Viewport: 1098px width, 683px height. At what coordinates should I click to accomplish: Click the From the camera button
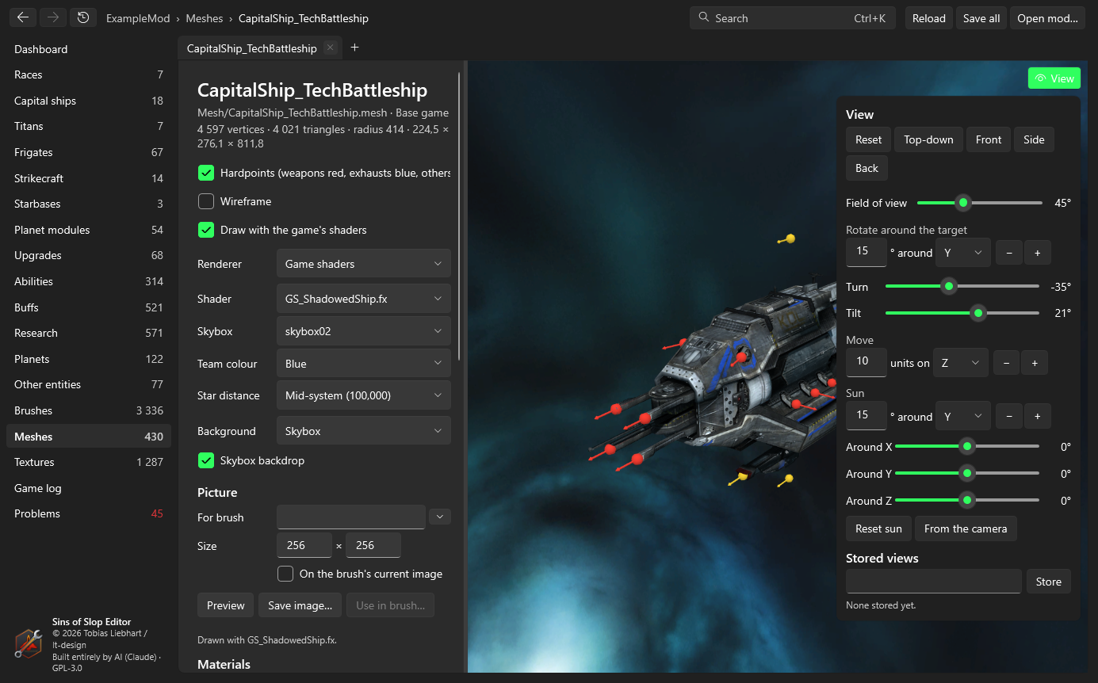tap(966, 528)
